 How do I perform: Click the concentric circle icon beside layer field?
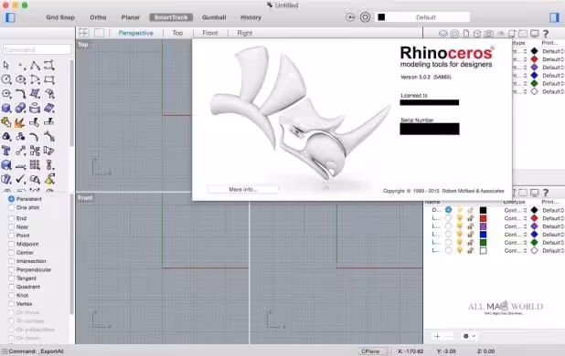365,17
